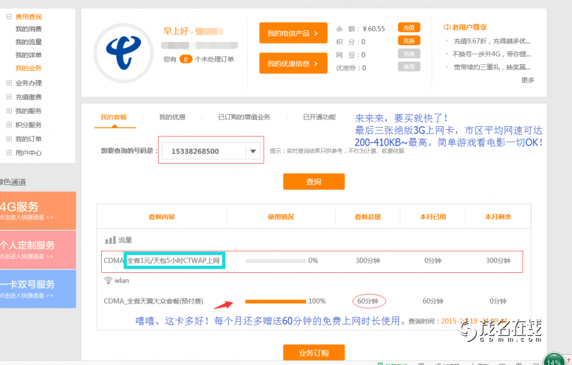Open 我的电信产品 button
This screenshot has height=365, width=572.
point(294,33)
